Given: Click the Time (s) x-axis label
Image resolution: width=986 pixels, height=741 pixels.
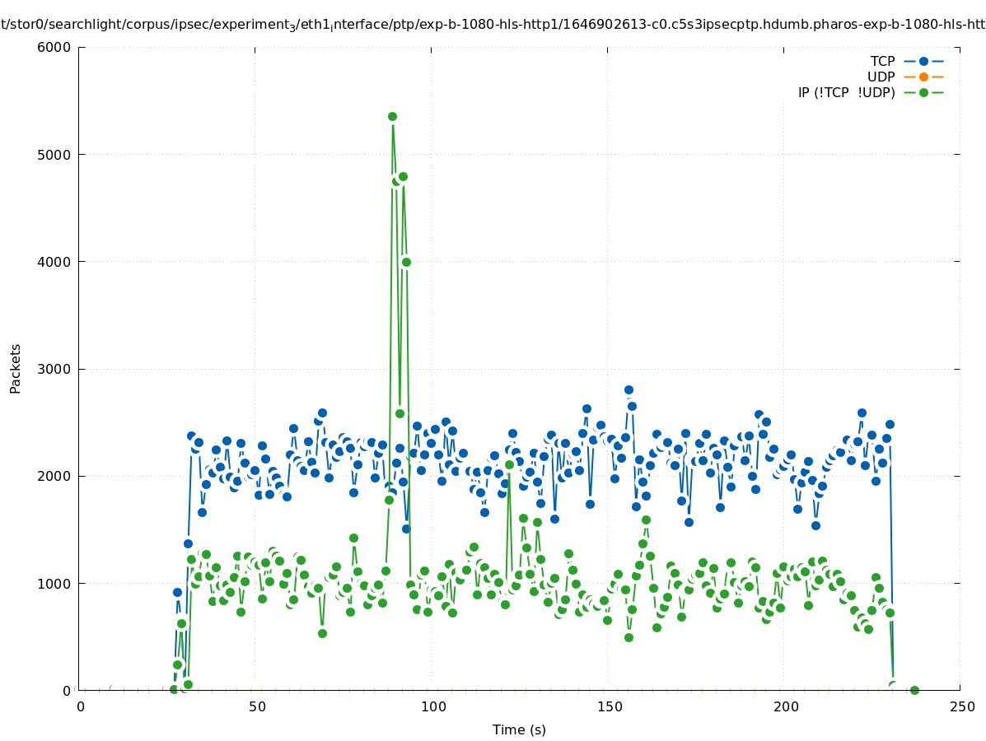Looking at the screenshot, I should [519, 729].
